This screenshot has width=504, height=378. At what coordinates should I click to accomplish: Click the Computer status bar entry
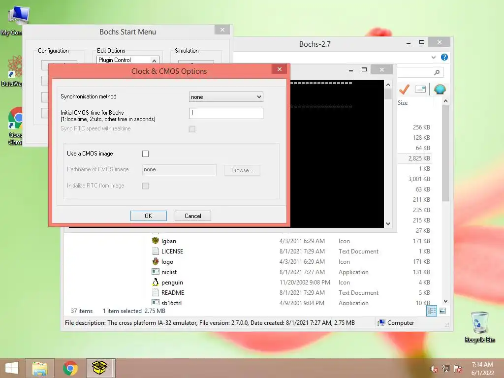[396, 323]
